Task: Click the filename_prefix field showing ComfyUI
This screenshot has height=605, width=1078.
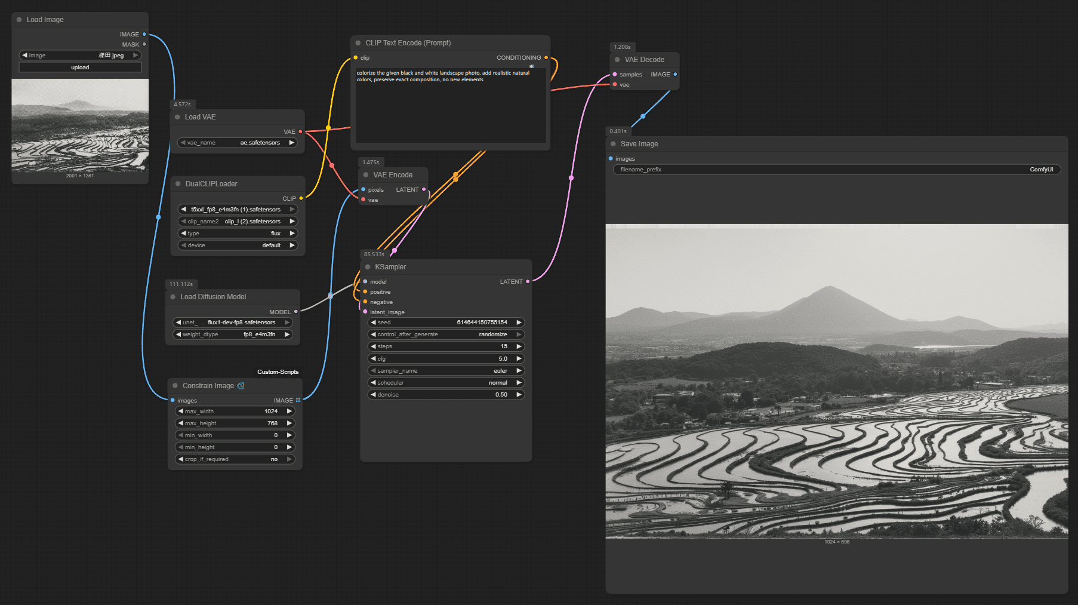Action: (x=837, y=170)
